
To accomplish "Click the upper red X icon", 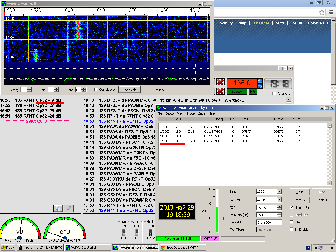I will tap(220, 82).
